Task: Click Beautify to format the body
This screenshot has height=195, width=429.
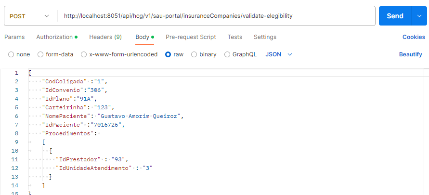Action: [410, 54]
